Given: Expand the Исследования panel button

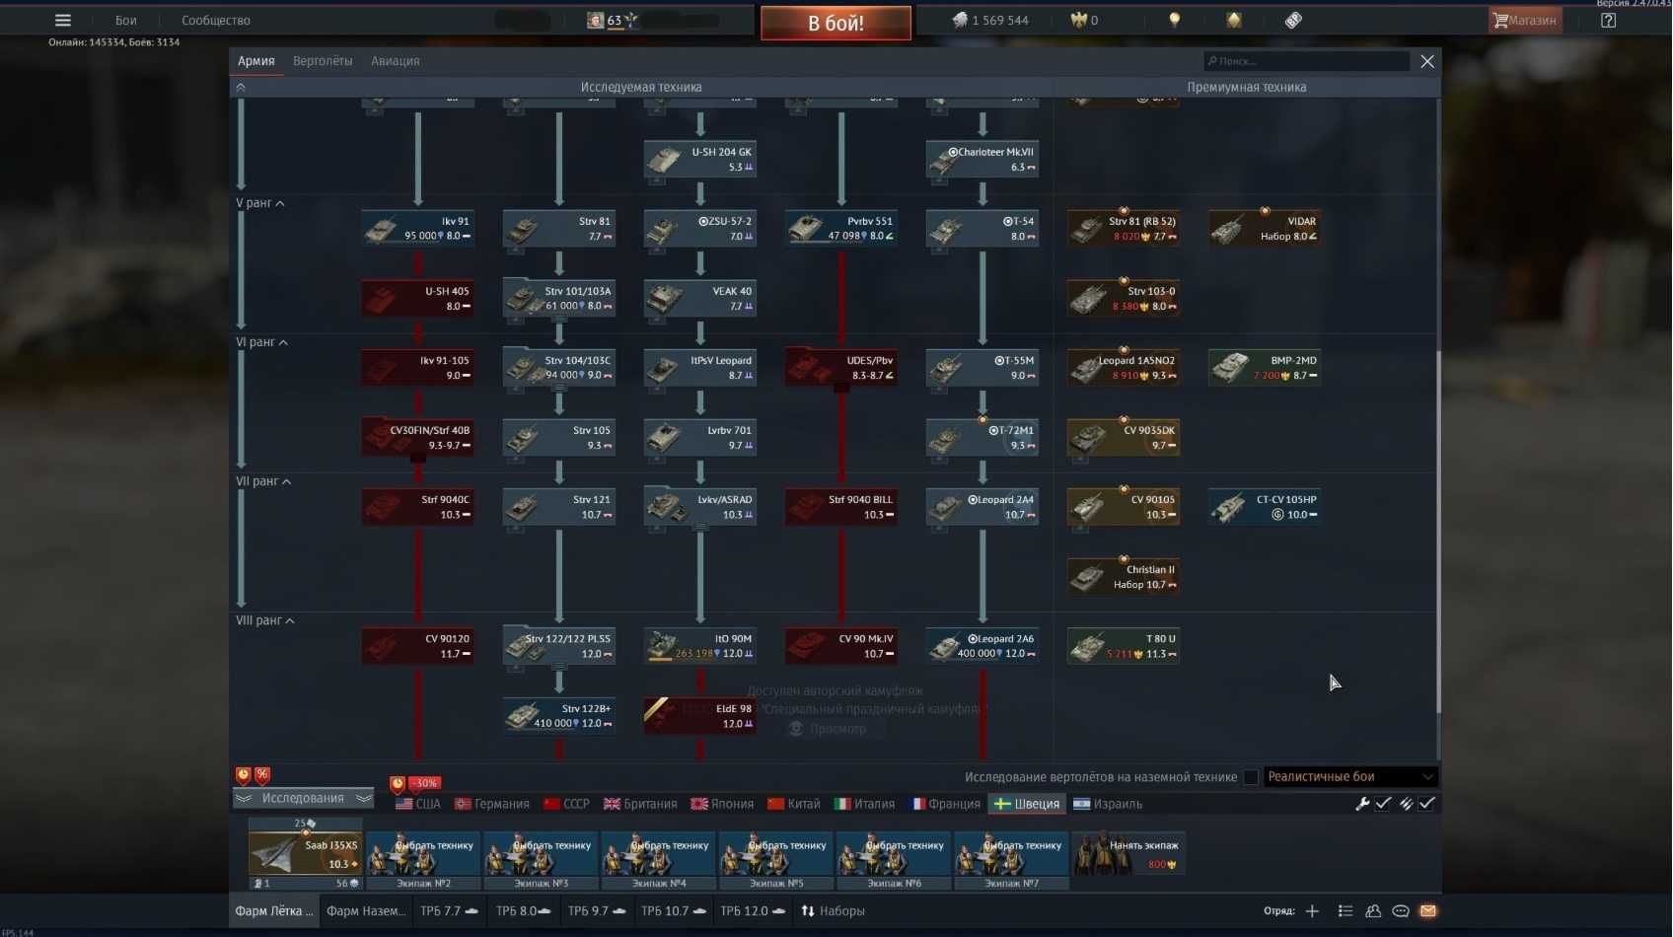Looking at the screenshot, I should click(x=303, y=798).
